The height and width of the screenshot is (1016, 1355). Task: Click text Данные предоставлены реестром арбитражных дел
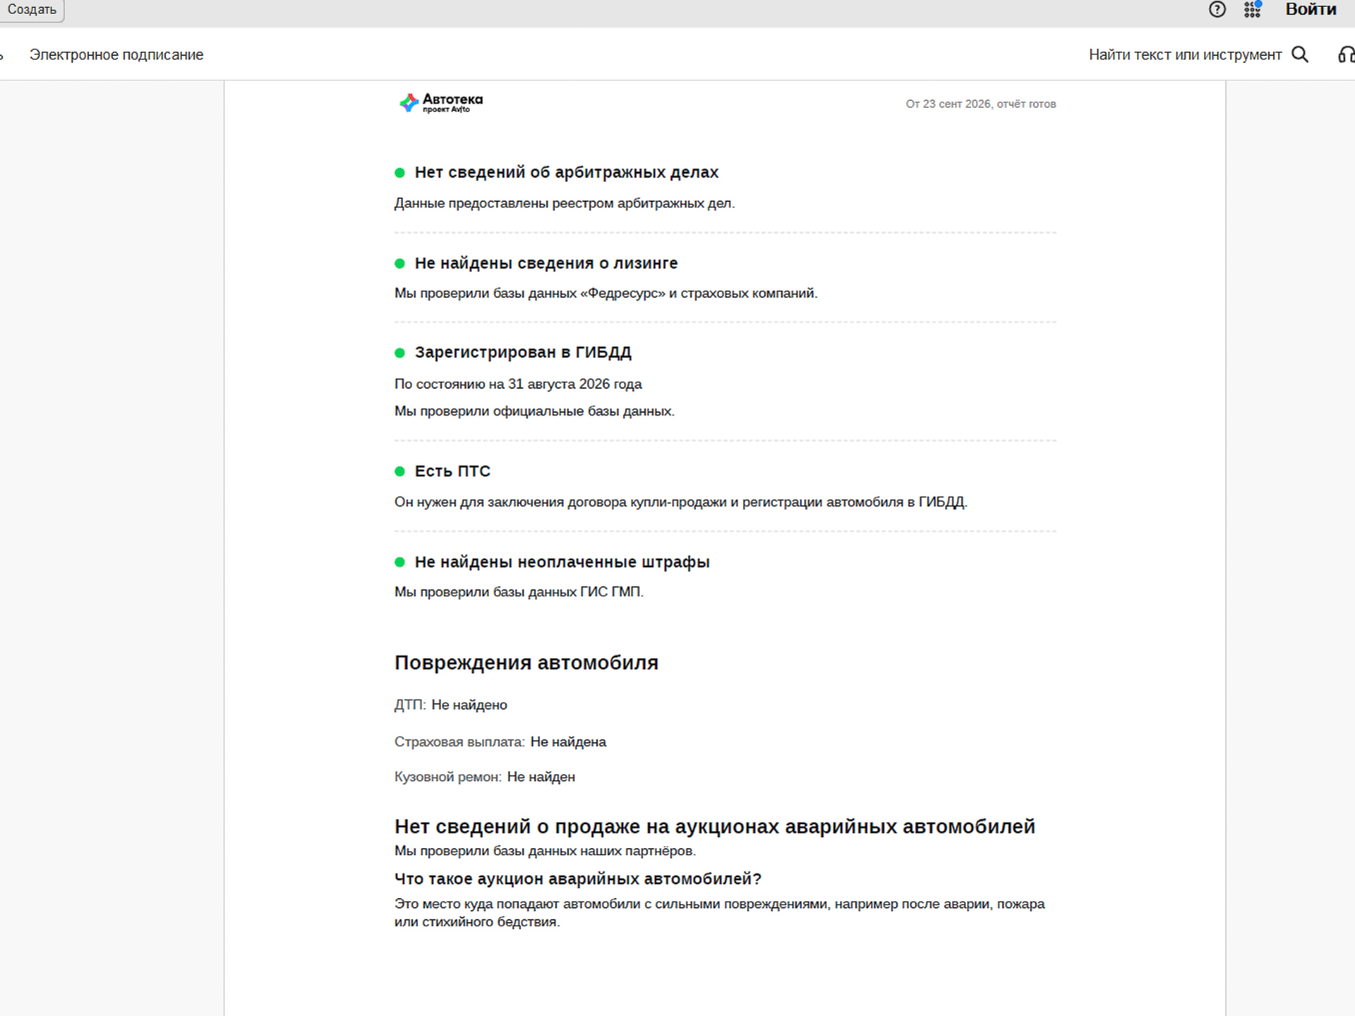(x=565, y=203)
